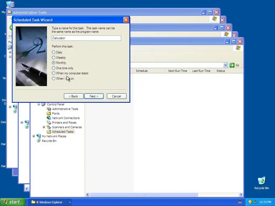
Task: Click the Windows Security Alert shield tray icon
Action: [x=250, y=202]
